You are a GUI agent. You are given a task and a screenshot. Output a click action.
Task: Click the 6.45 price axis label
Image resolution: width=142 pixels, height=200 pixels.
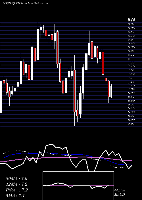point(131,108)
